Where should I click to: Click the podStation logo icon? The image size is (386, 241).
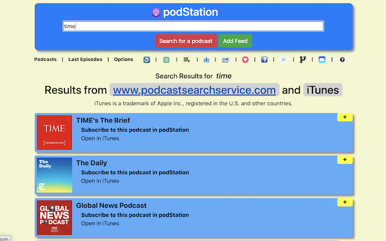(156, 12)
